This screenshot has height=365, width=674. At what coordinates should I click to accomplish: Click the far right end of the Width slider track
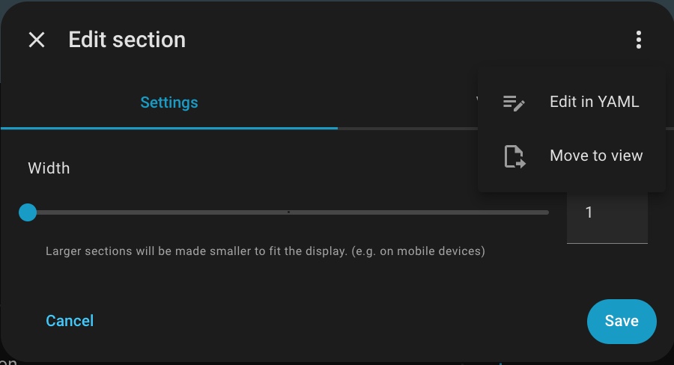pos(545,212)
